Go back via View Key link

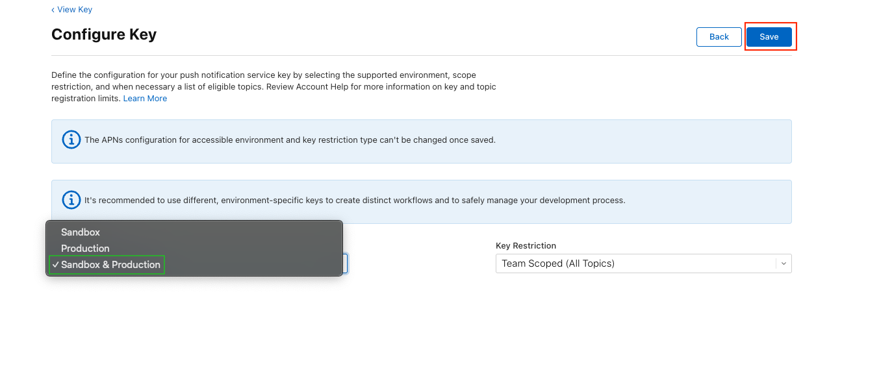[74, 10]
